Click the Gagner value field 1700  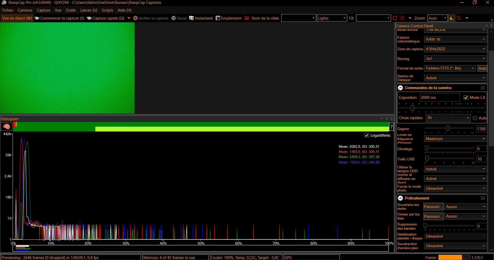pos(481,129)
